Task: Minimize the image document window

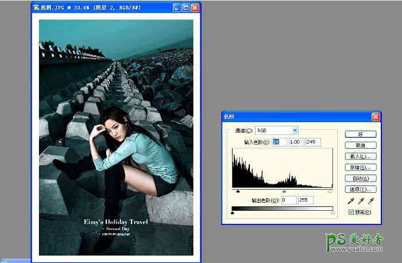Action: point(176,8)
